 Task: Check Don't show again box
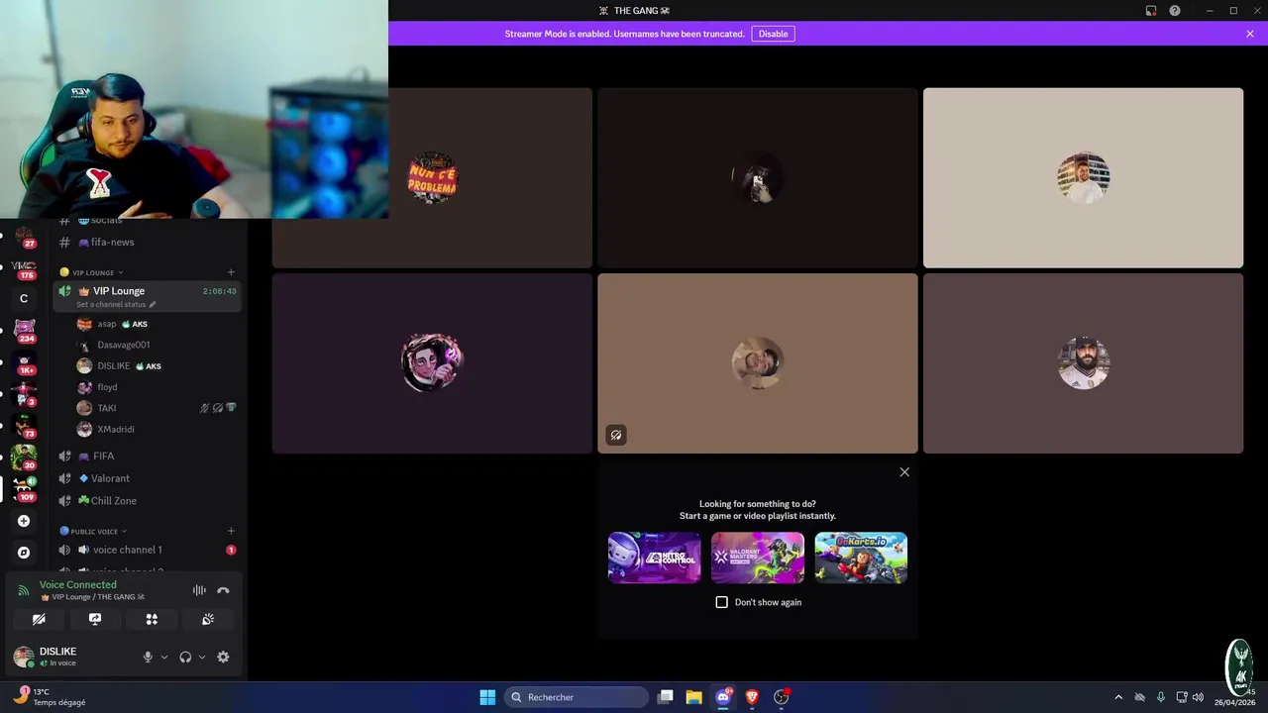pos(721,602)
